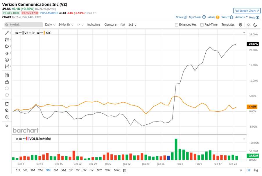The height and width of the screenshot is (176, 262).
Task: Open Help
Action: click(x=254, y=17)
